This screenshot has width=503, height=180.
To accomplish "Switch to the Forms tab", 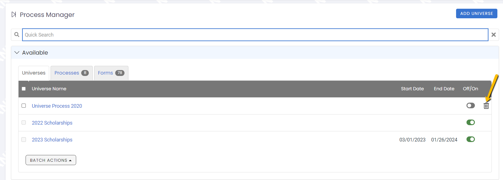I will [111, 73].
